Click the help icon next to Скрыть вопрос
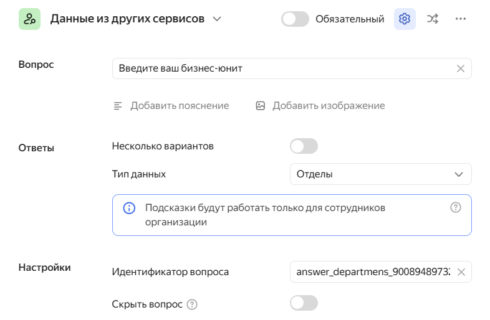 click(192, 304)
